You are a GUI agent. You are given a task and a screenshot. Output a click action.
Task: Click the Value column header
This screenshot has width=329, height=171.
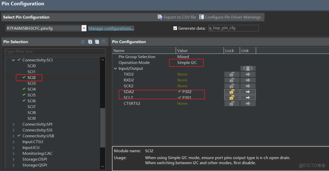pyautogui.click(x=200, y=51)
